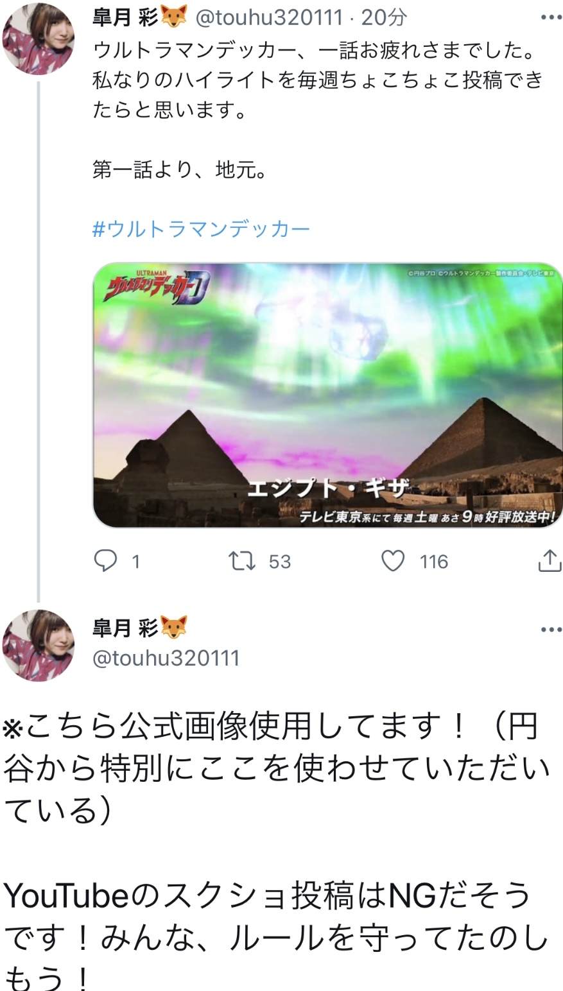Tap the like count 116
The image size is (563, 991).
pos(434,562)
